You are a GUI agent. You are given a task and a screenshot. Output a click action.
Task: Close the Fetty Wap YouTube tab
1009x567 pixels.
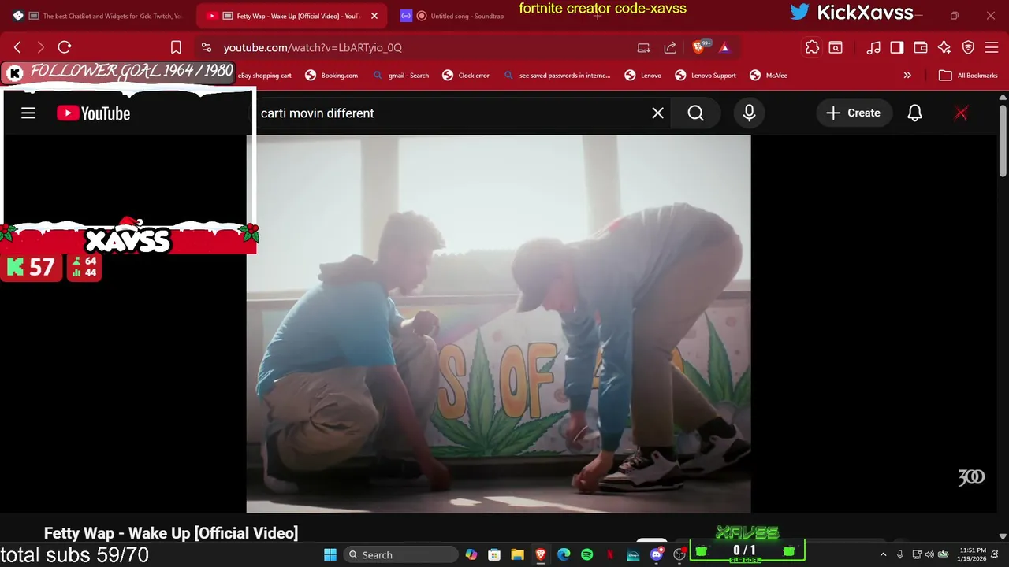pyautogui.click(x=374, y=16)
